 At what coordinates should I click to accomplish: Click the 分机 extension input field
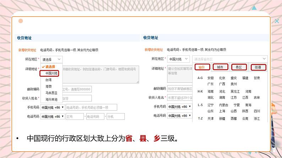point(115,117)
